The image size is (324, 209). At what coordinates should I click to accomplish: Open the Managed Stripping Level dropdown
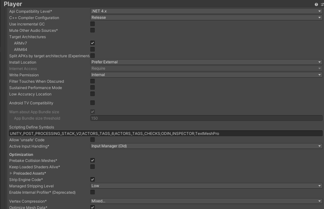click(206, 185)
